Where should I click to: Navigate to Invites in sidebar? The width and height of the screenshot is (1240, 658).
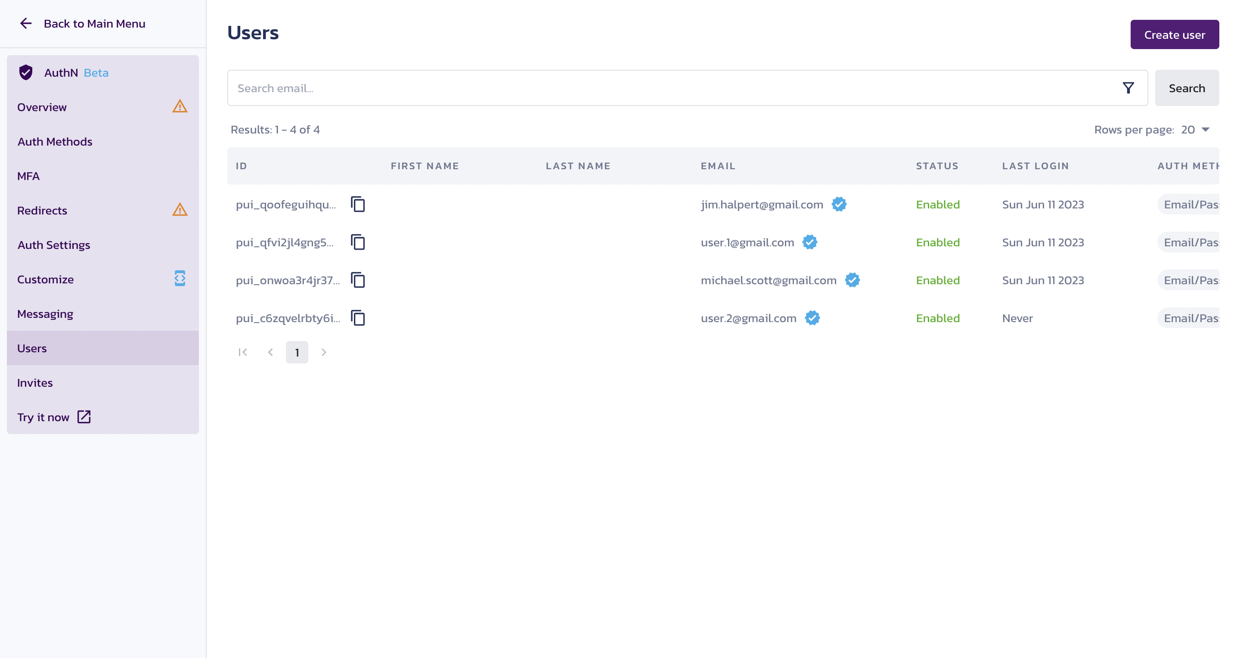[x=35, y=383]
